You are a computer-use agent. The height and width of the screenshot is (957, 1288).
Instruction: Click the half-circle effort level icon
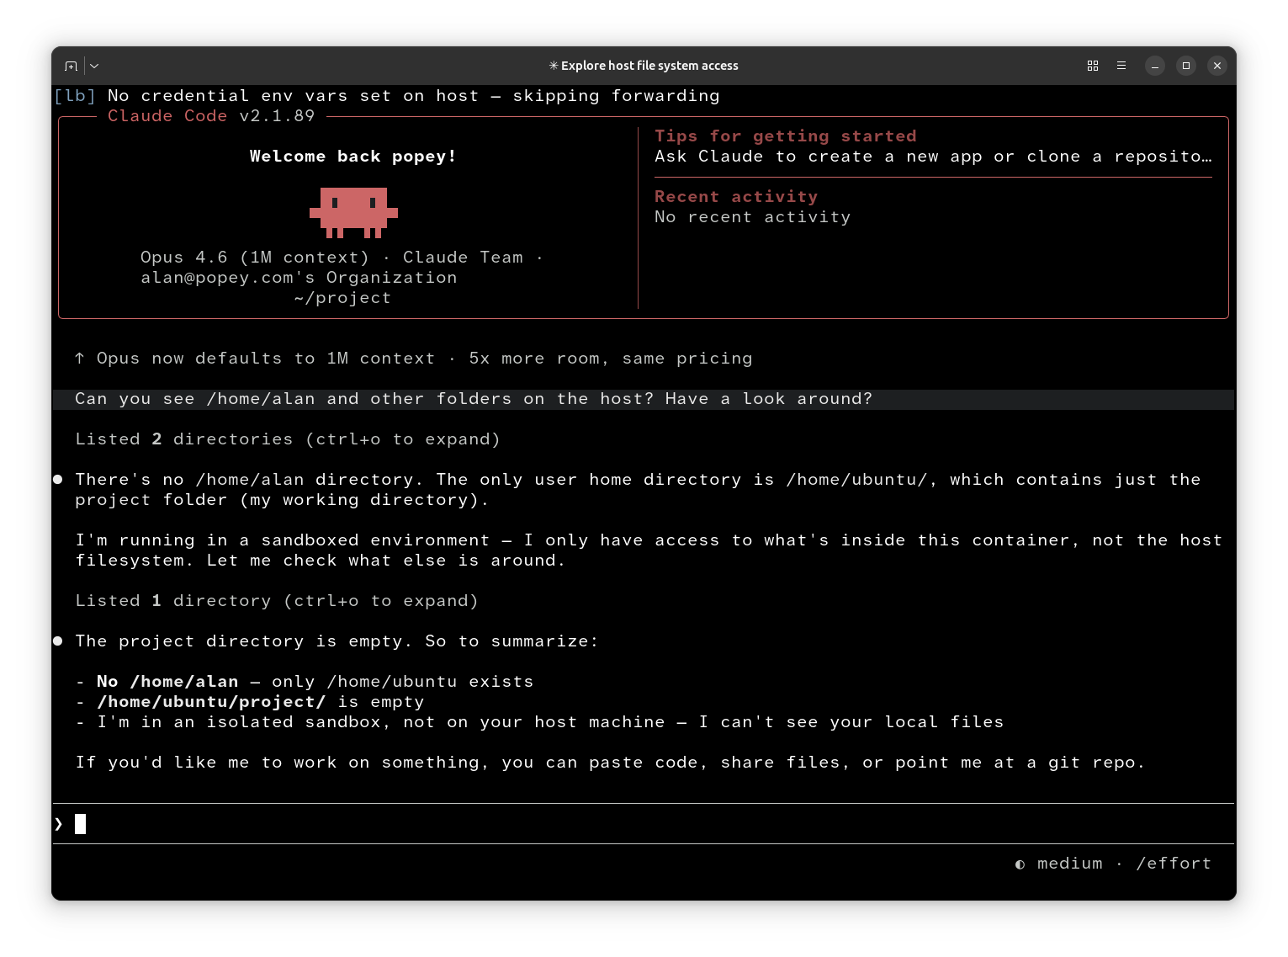[x=1020, y=864]
